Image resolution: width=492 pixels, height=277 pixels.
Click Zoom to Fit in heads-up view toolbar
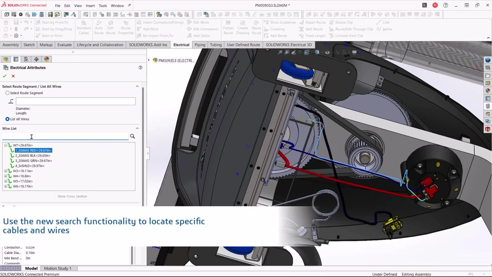pyautogui.click(x=280, y=52)
